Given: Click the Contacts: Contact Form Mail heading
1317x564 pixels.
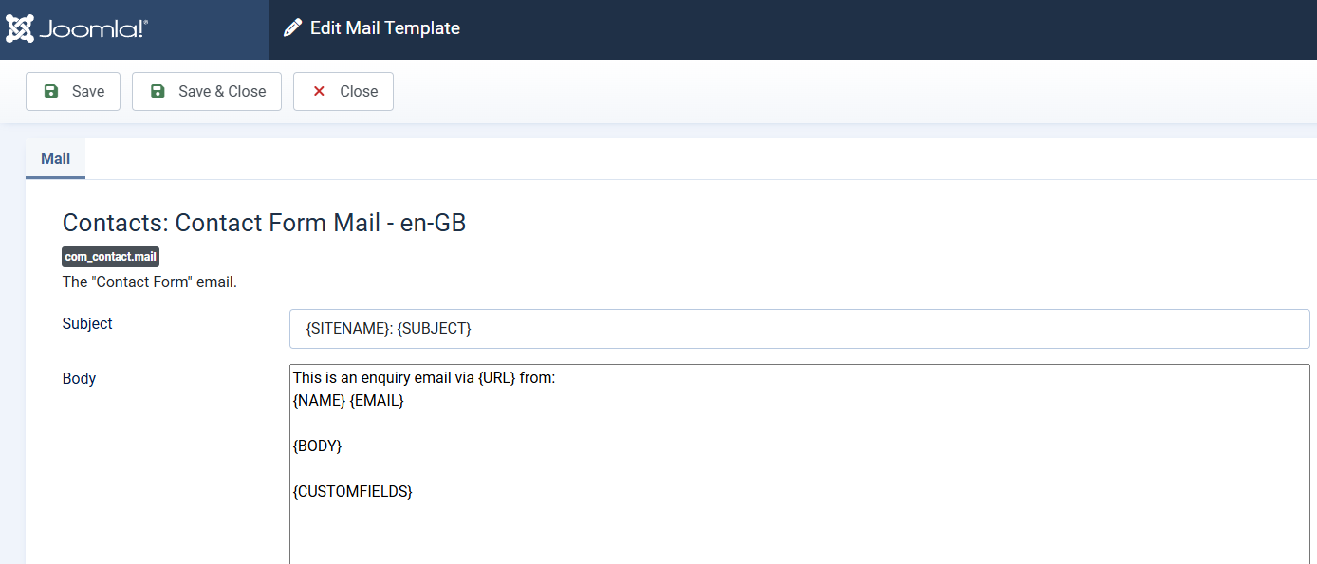Looking at the screenshot, I should click(264, 222).
